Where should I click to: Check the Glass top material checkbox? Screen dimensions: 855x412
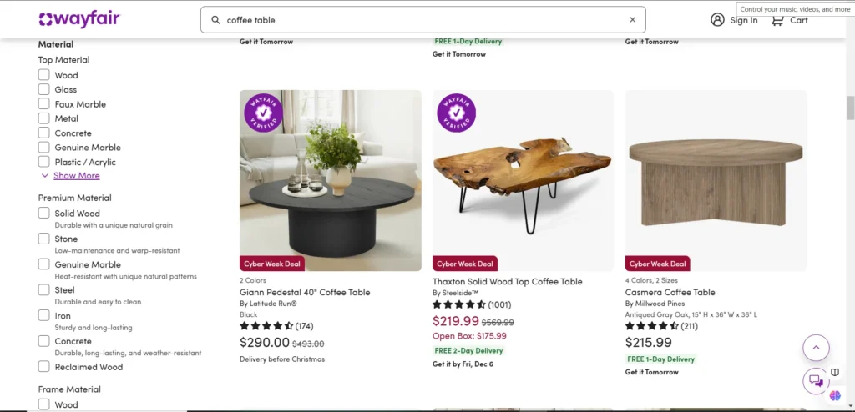click(x=44, y=89)
